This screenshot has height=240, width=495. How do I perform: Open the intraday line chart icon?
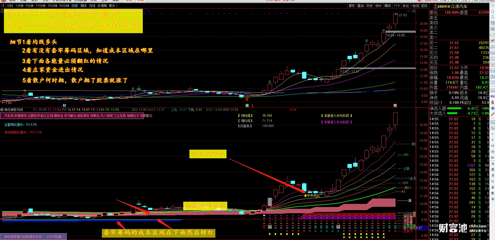tap(493, 35)
